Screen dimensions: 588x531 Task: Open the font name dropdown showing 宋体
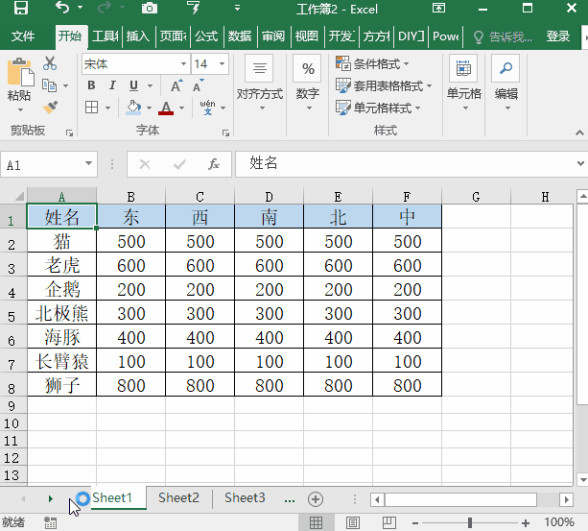[134, 64]
